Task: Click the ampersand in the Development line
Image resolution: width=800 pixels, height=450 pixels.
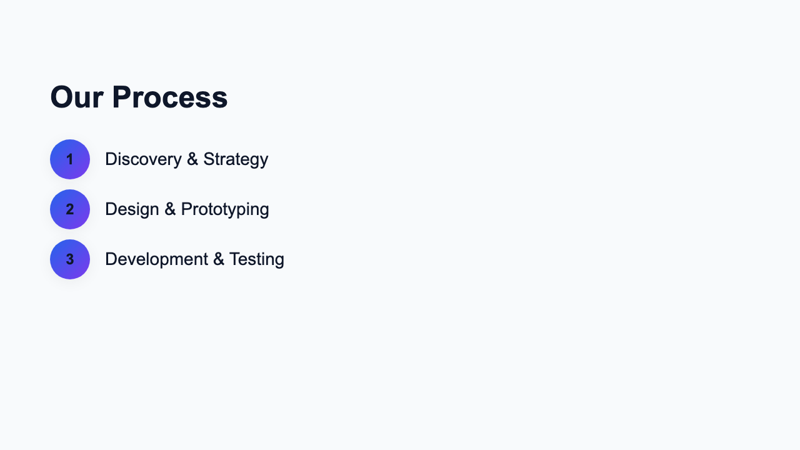Action: click(x=219, y=259)
